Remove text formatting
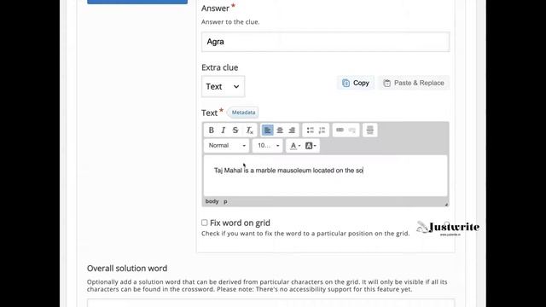 click(x=249, y=130)
